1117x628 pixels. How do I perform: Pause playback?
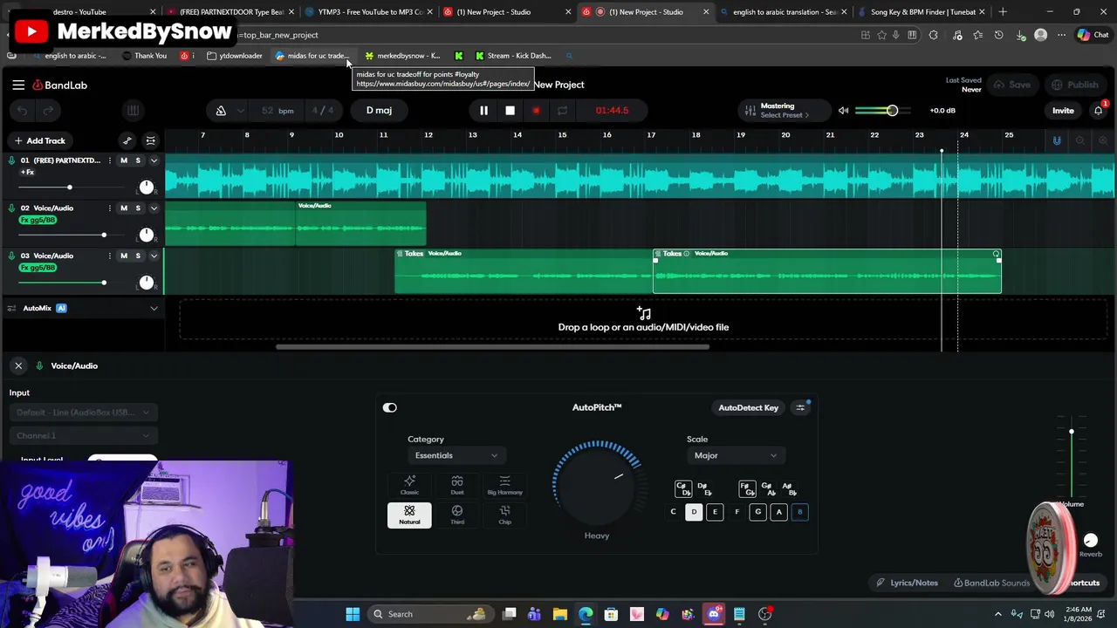coord(483,111)
